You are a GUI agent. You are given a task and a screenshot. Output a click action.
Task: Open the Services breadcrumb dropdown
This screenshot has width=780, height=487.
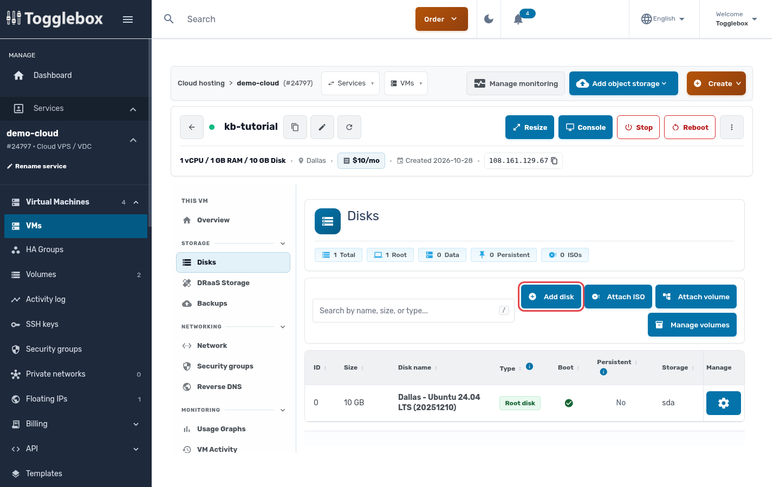pyautogui.click(x=350, y=83)
